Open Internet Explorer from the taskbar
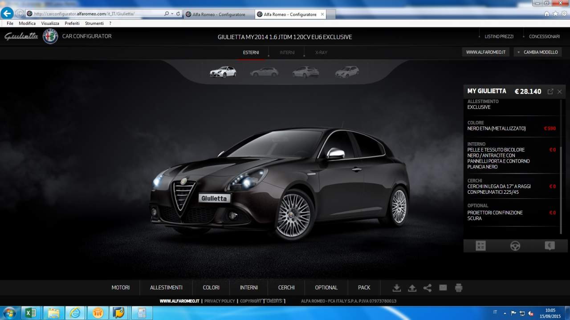Screen dimensions: 570x320 click(x=75, y=313)
